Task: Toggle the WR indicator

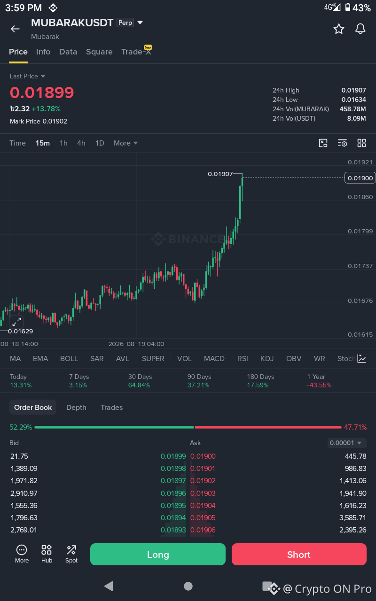Action: (320, 359)
